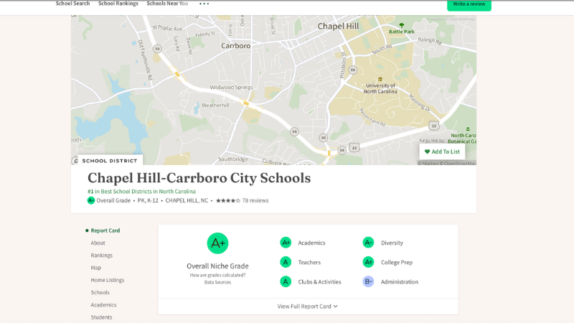Open the Data Sources link
This screenshot has width=574, height=323.
coord(217,282)
